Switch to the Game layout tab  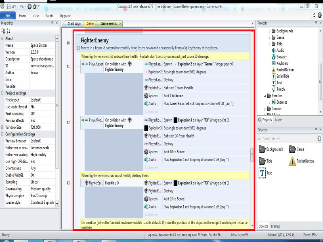(90, 23)
